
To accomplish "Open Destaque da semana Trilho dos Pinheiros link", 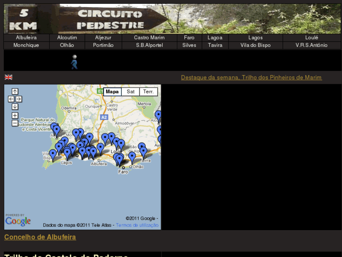I will [252, 77].
